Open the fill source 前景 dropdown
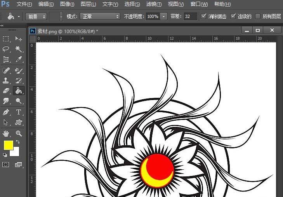 (x=36, y=17)
